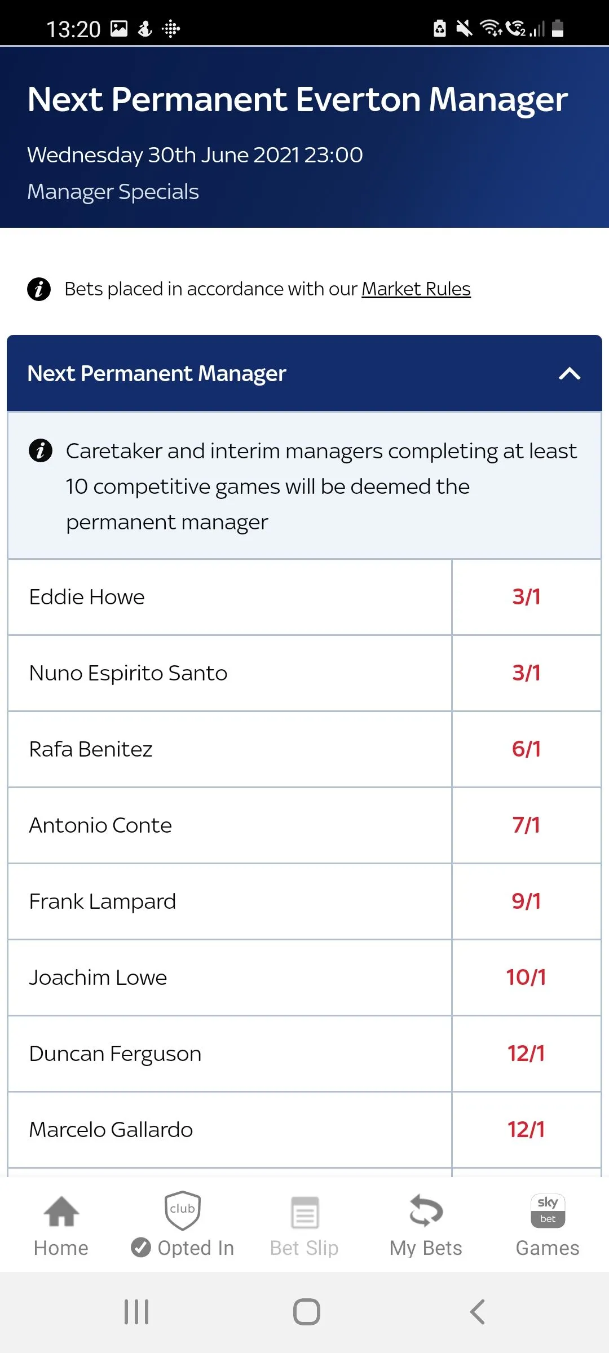Open the Sky Bet Club shield icon
Viewport: 609px width, 1353px height.
pyautogui.click(x=182, y=1210)
